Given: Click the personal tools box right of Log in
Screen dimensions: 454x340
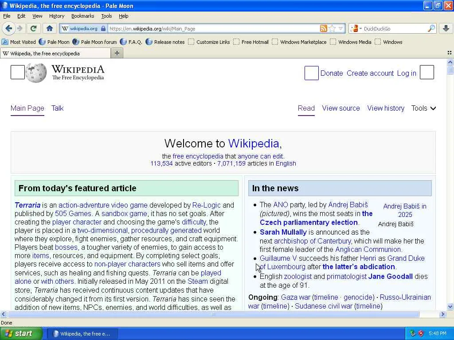Looking at the screenshot, I should tap(427, 72).
